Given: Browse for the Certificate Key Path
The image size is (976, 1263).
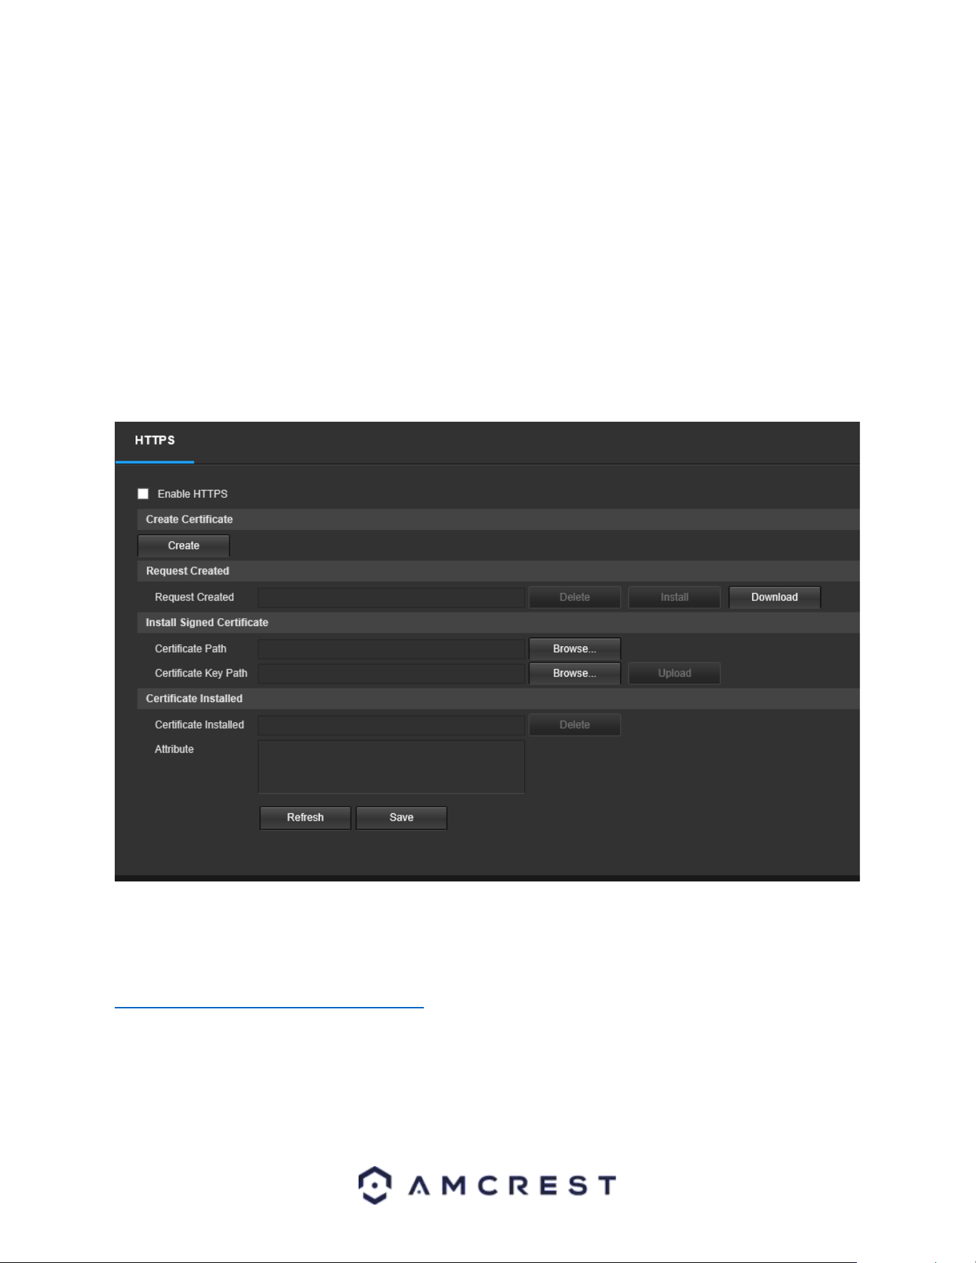Looking at the screenshot, I should 574,673.
